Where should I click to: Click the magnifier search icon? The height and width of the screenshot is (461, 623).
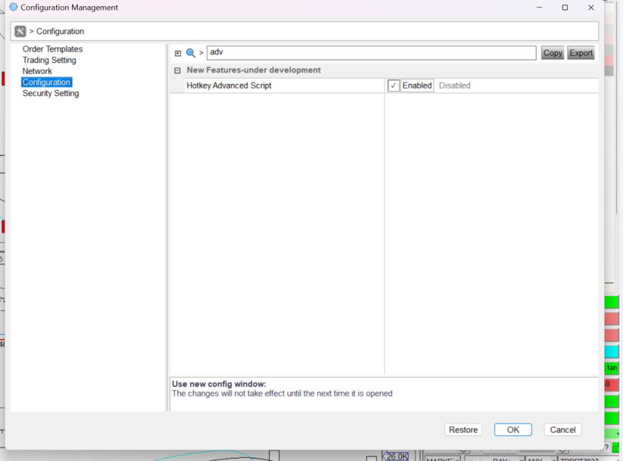[x=191, y=53]
